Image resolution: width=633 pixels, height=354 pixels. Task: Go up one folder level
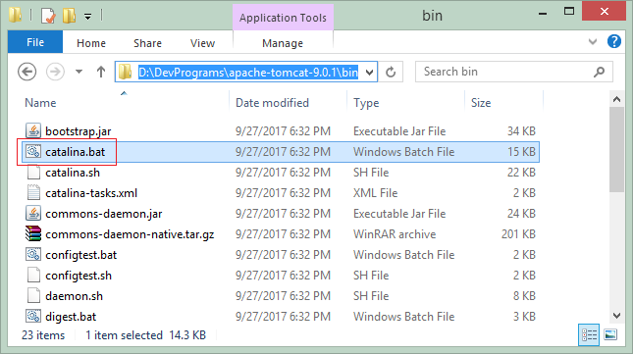coord(101,73)
